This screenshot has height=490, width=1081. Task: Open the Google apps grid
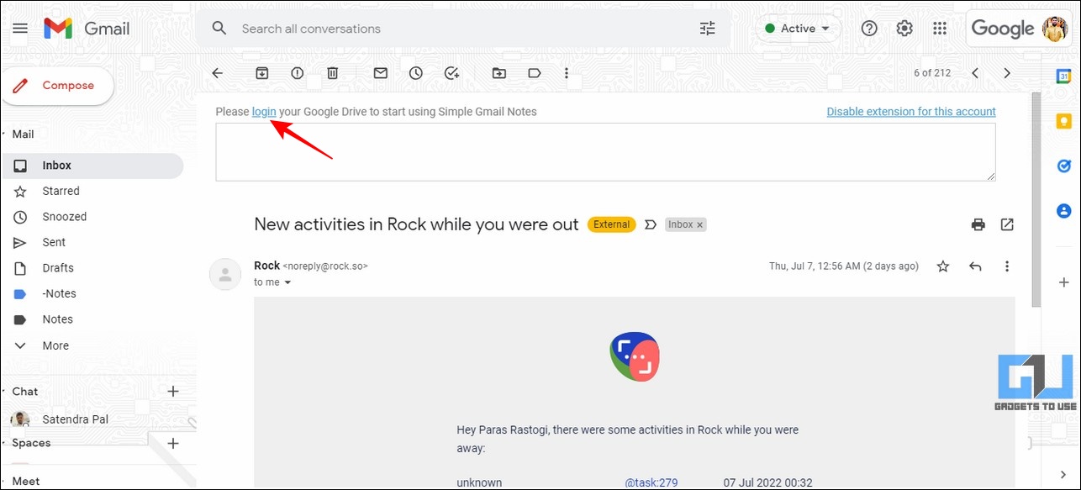940,29
